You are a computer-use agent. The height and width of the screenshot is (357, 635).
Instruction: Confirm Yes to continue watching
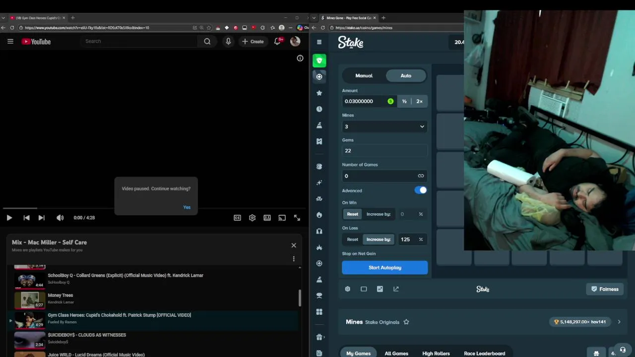(187, 207)
